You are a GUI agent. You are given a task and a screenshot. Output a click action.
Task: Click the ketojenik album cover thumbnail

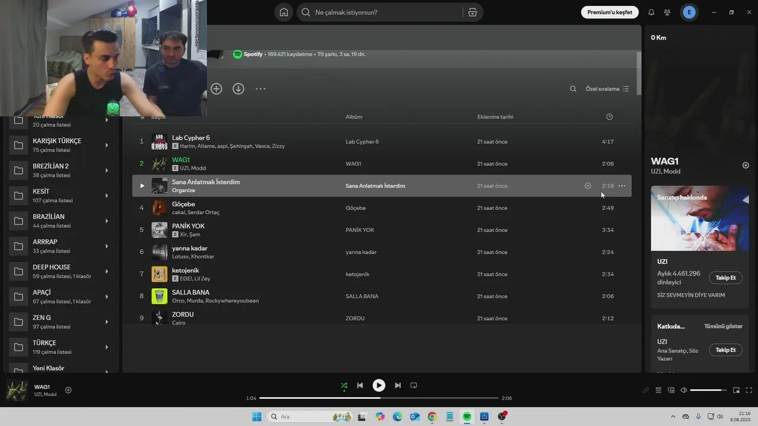click(x=159, y=274)
